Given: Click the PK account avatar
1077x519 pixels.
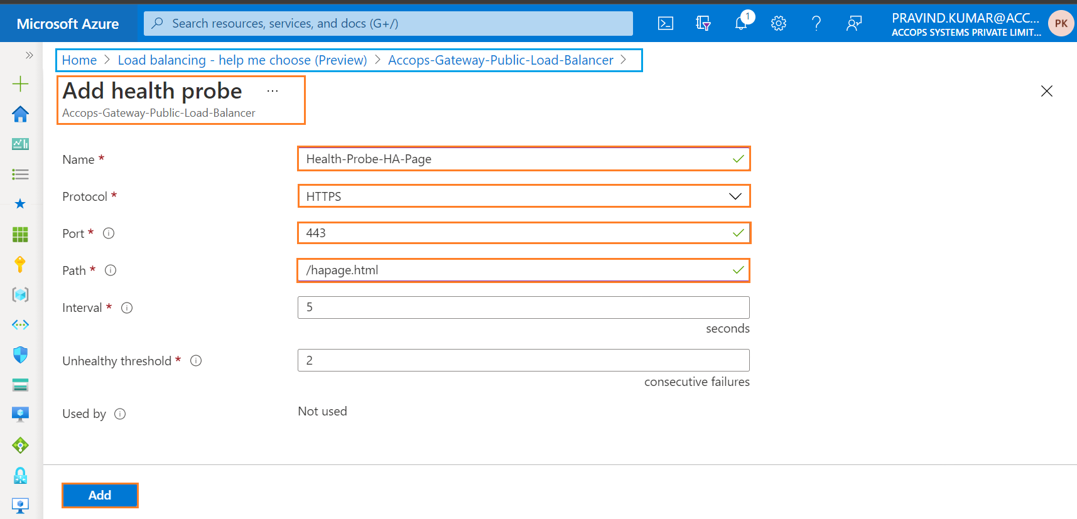Looking at the screenshot, I should point(1061,23).
